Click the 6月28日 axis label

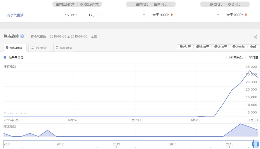[197, 120]
